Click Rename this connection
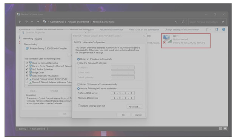 click(111, 30)
